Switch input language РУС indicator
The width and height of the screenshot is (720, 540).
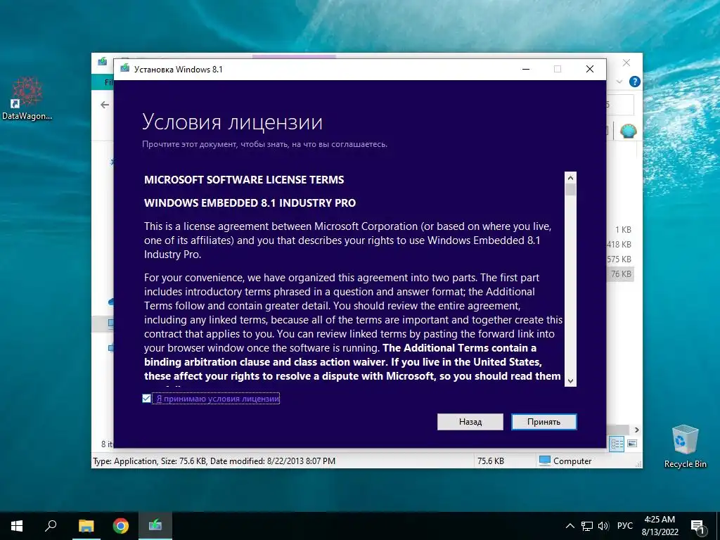coord(624,526)
